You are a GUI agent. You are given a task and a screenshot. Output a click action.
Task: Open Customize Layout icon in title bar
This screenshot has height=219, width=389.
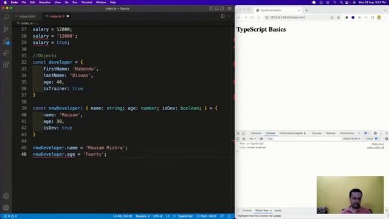click(x=230, y=9)
